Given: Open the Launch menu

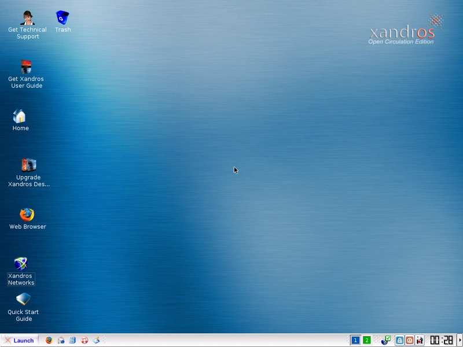Looking at the screenshot, I should (x=19, y=341).
